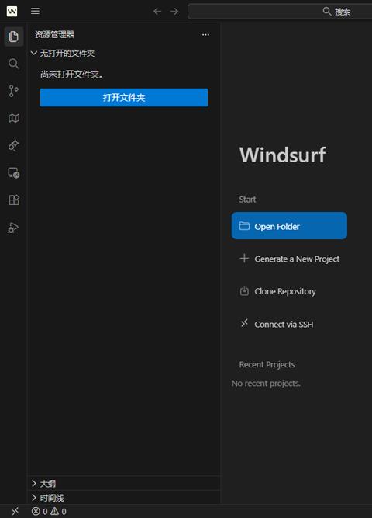
Task: Click the No recent projects text
Action: tap(266, 384)
